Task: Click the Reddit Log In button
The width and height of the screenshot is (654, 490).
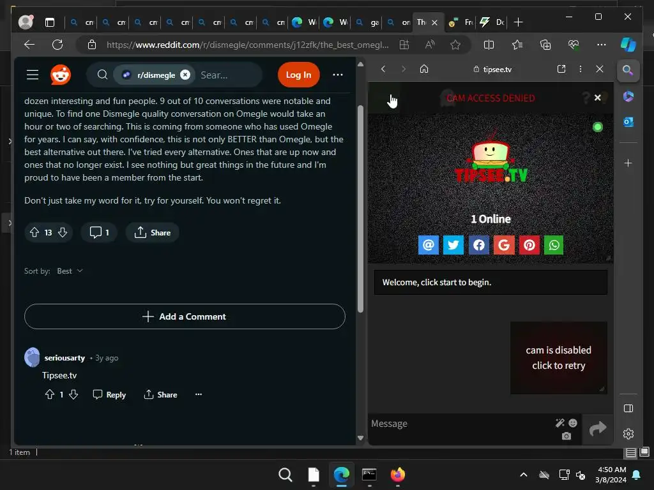Action: point(299,75)
